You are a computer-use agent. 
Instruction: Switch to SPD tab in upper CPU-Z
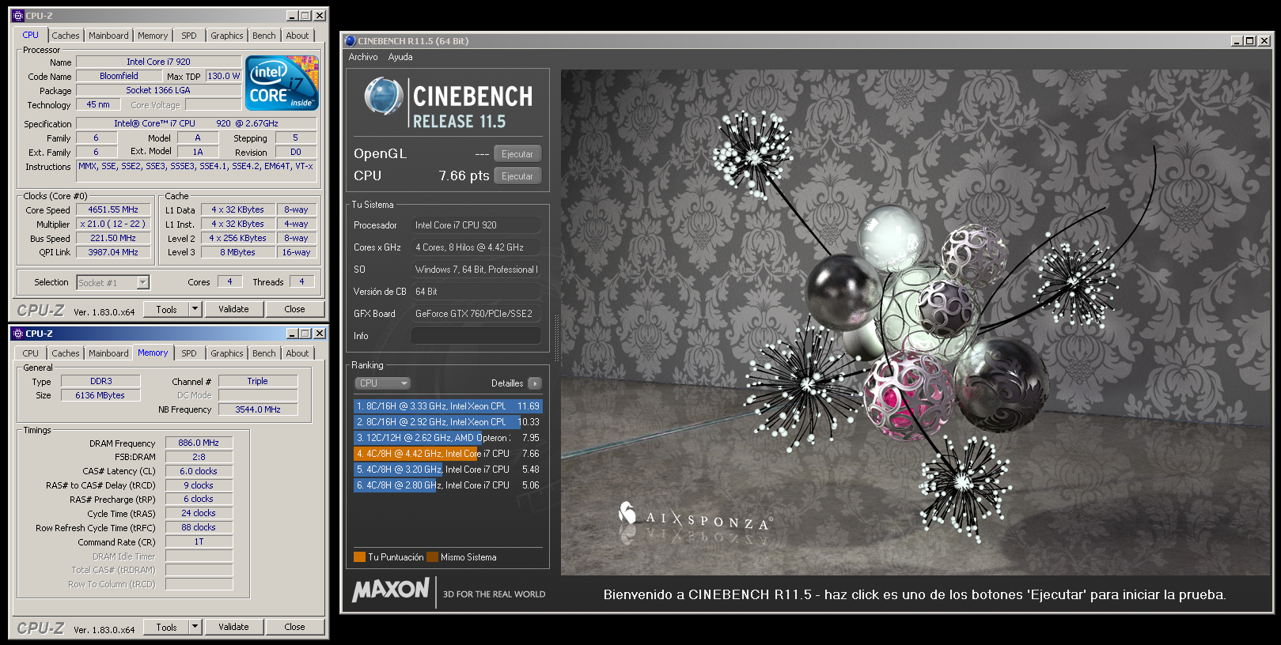point(189,36)
